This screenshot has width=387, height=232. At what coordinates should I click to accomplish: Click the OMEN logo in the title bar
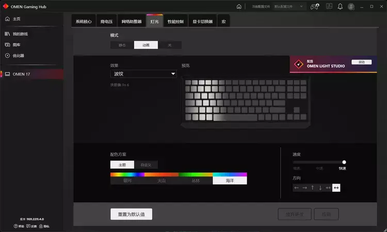tap(6, 6)
